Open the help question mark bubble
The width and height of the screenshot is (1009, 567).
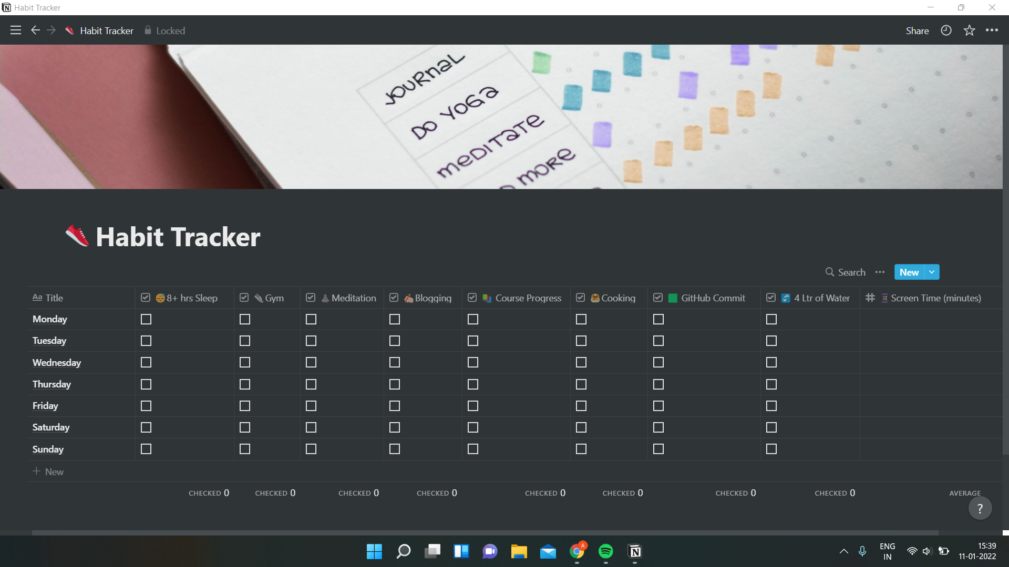[x=979, y=508]
